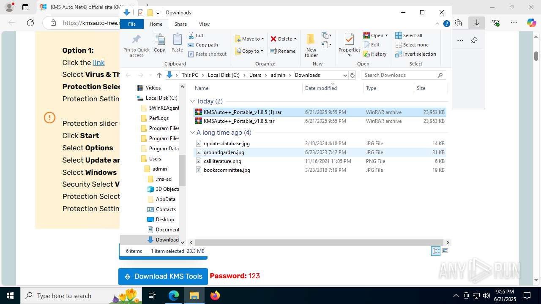Click the Rename ribbon button
This screenshot has width=541, height=304.
pyautogui.click(x=283, y=51)
